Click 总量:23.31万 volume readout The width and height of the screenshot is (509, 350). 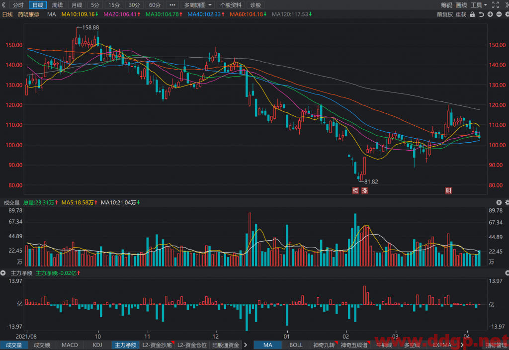[x=41, y=202]
